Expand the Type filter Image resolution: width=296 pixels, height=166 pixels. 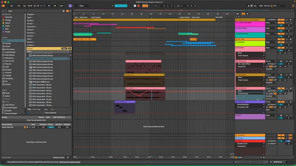[30, 18]
